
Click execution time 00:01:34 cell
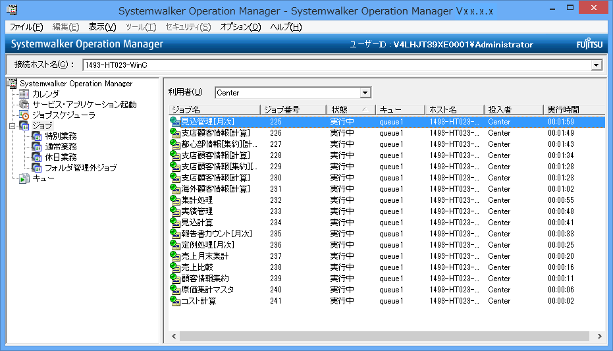tap(561, 155)
